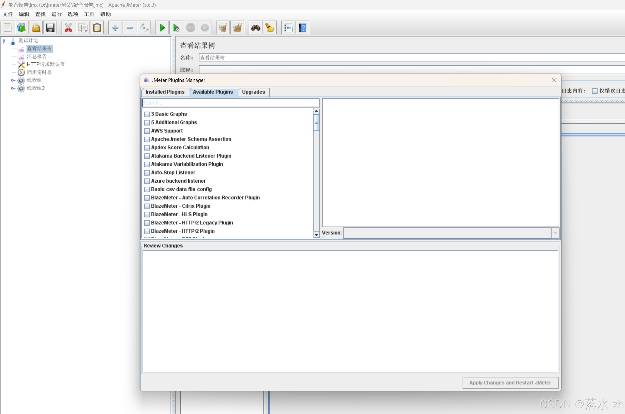
Task: Click the Stop test icon
Action: point(191,28)
